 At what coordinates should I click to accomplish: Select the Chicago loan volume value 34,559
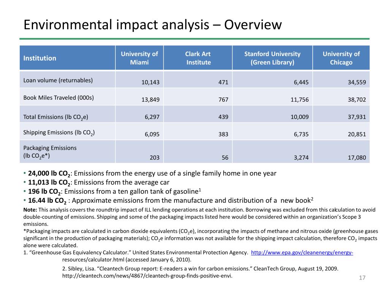pos(357,82)
